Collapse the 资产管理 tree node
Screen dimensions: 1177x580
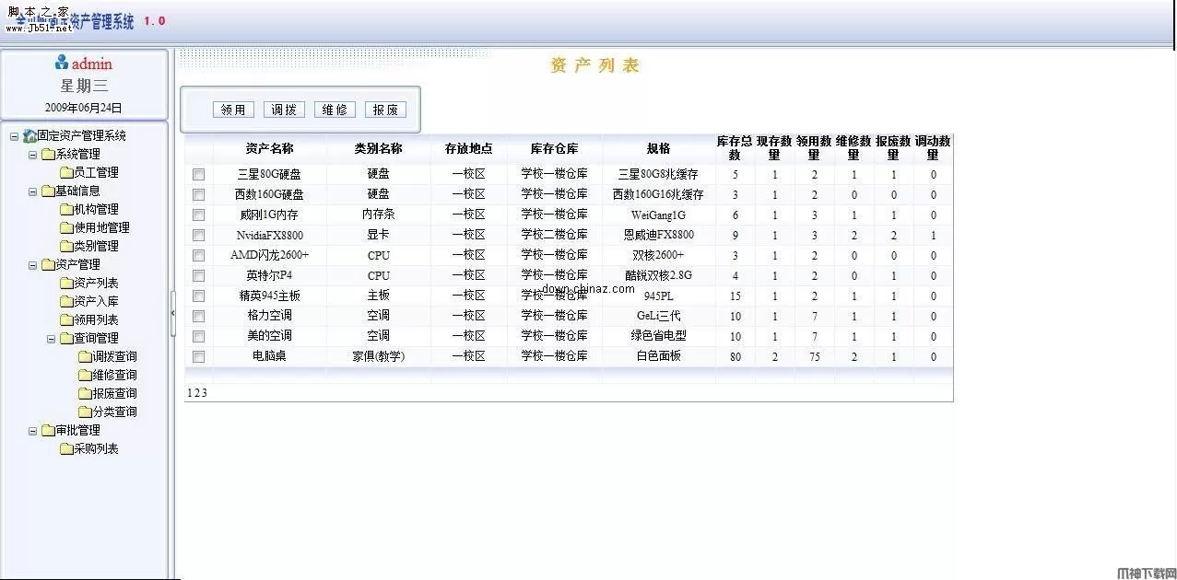tap(32, 265)
